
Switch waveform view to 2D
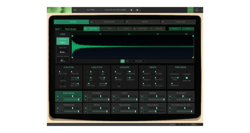click(x=122, y=61)
